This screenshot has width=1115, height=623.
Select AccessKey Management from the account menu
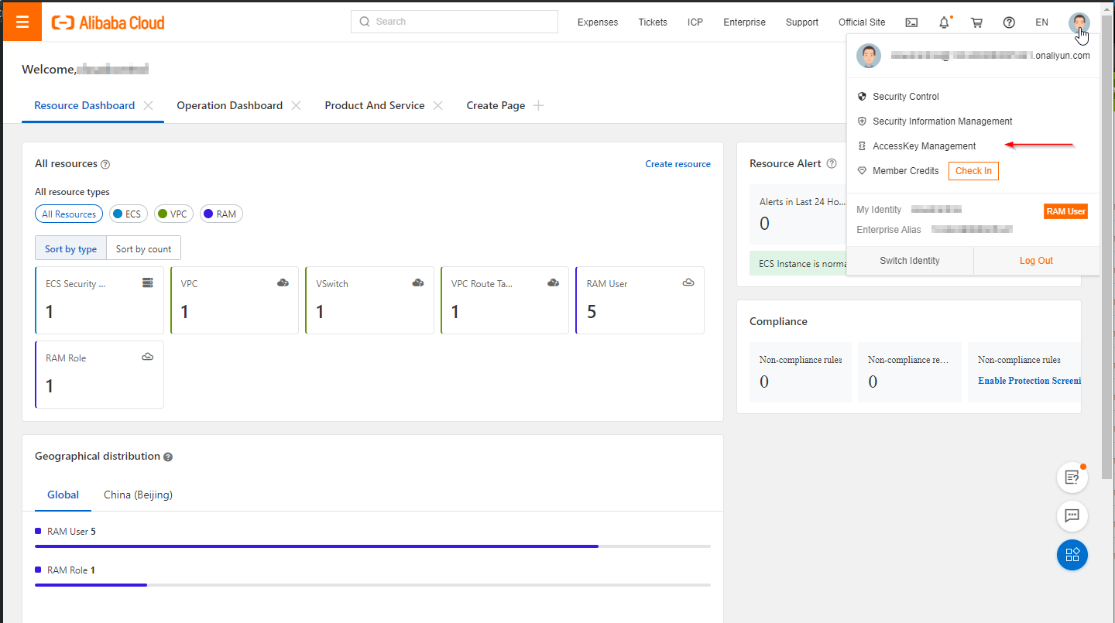click(x=924, y=145)
